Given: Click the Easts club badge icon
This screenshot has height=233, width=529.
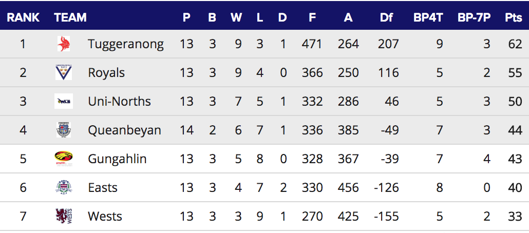Looking at the screenshot, I should (x=64, y=187).
